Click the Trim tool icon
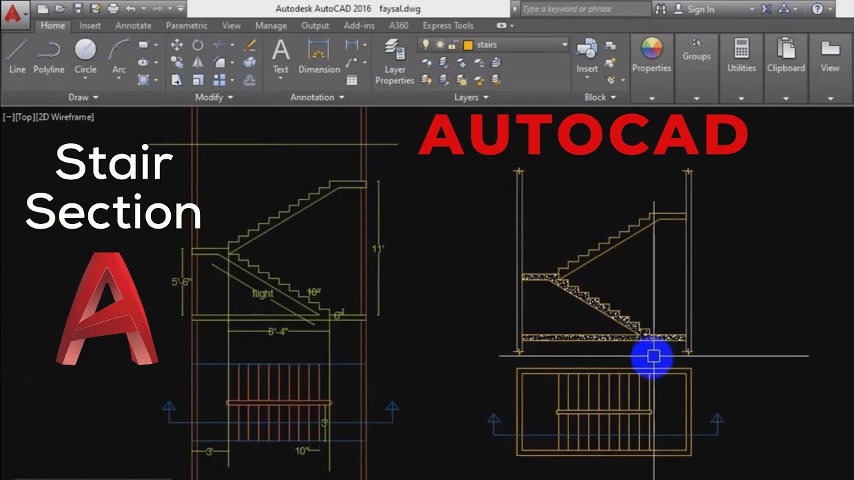 coord(219,45)
